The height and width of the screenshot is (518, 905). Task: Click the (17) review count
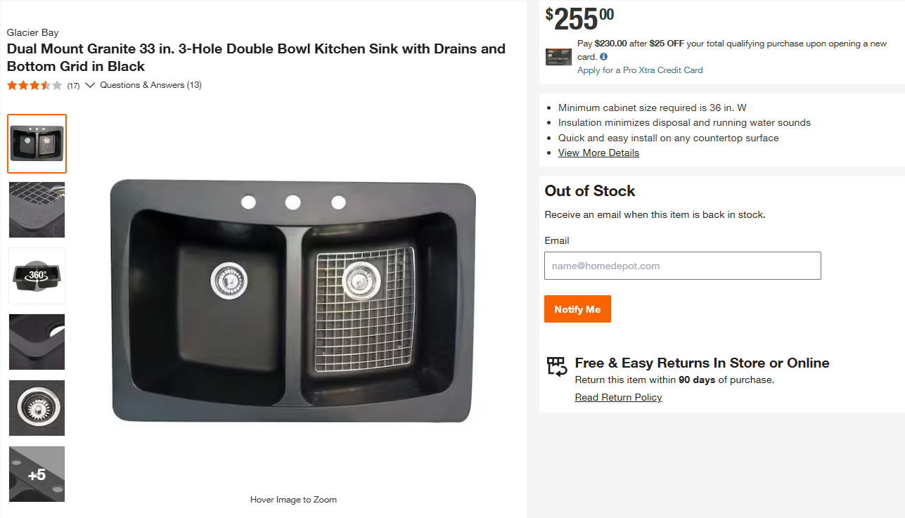click(73, 86)
